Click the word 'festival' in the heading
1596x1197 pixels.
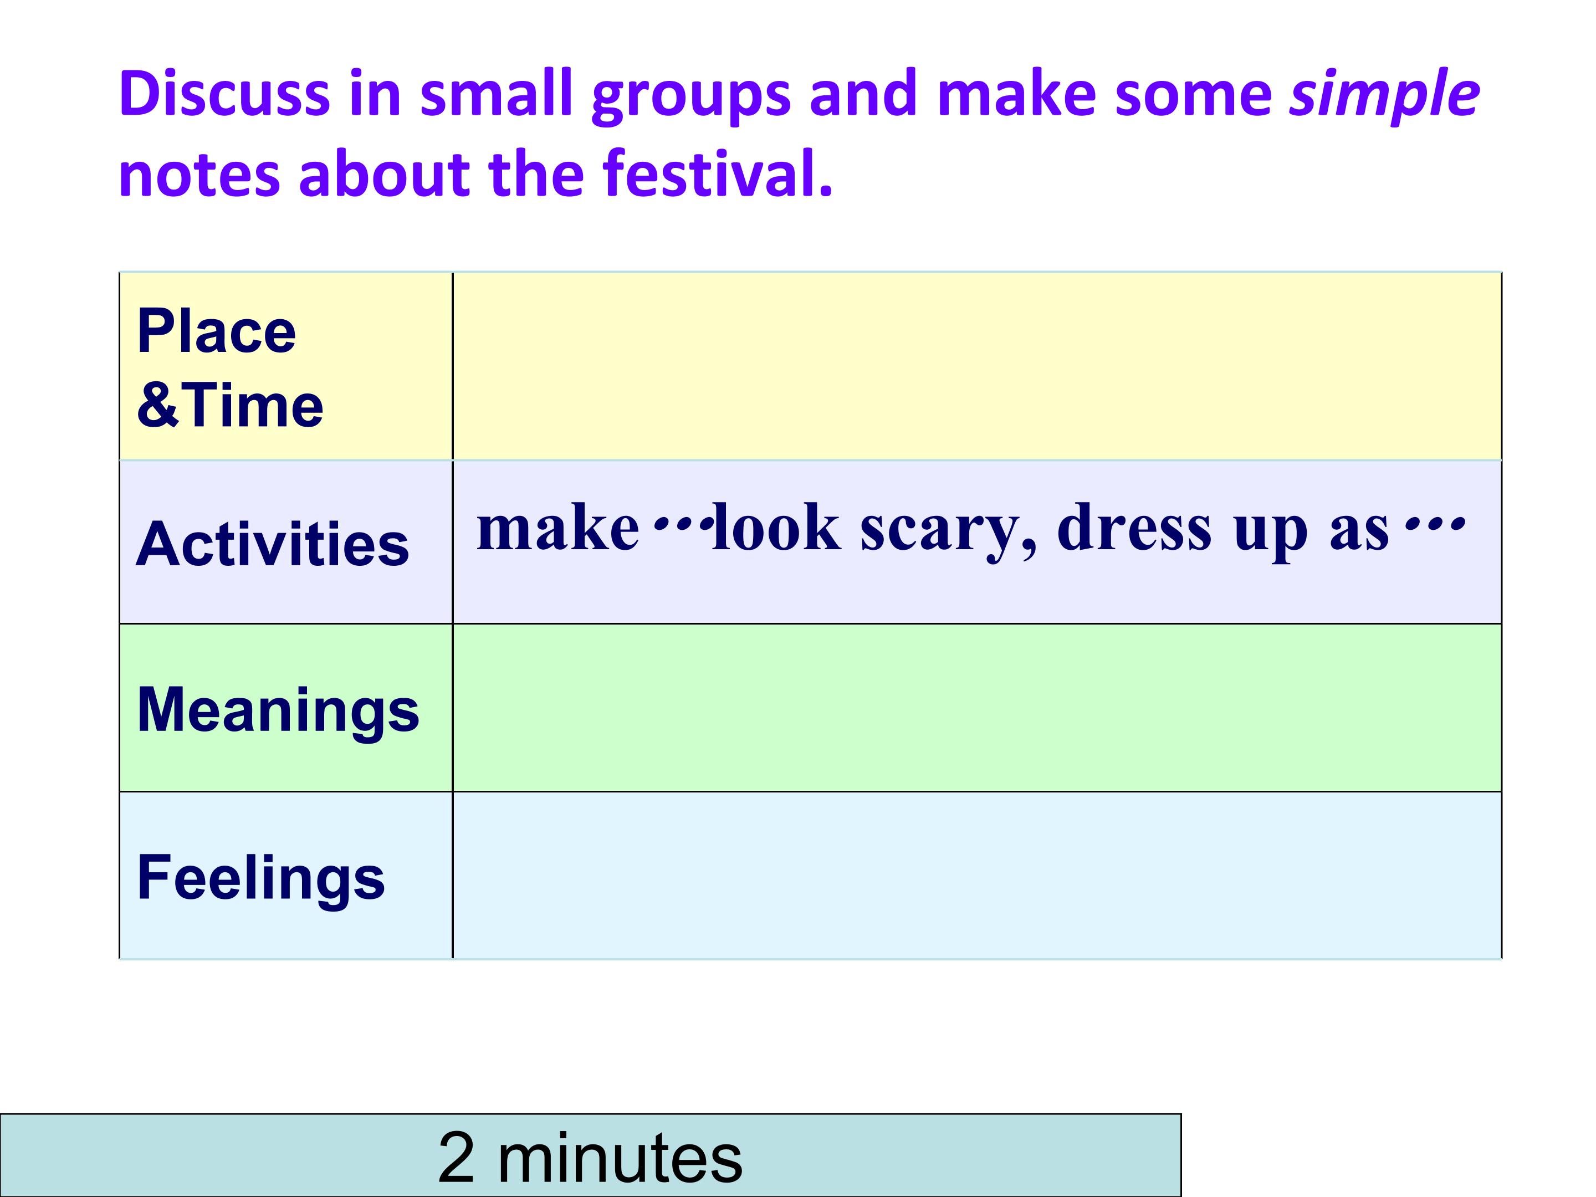[710, 173]
